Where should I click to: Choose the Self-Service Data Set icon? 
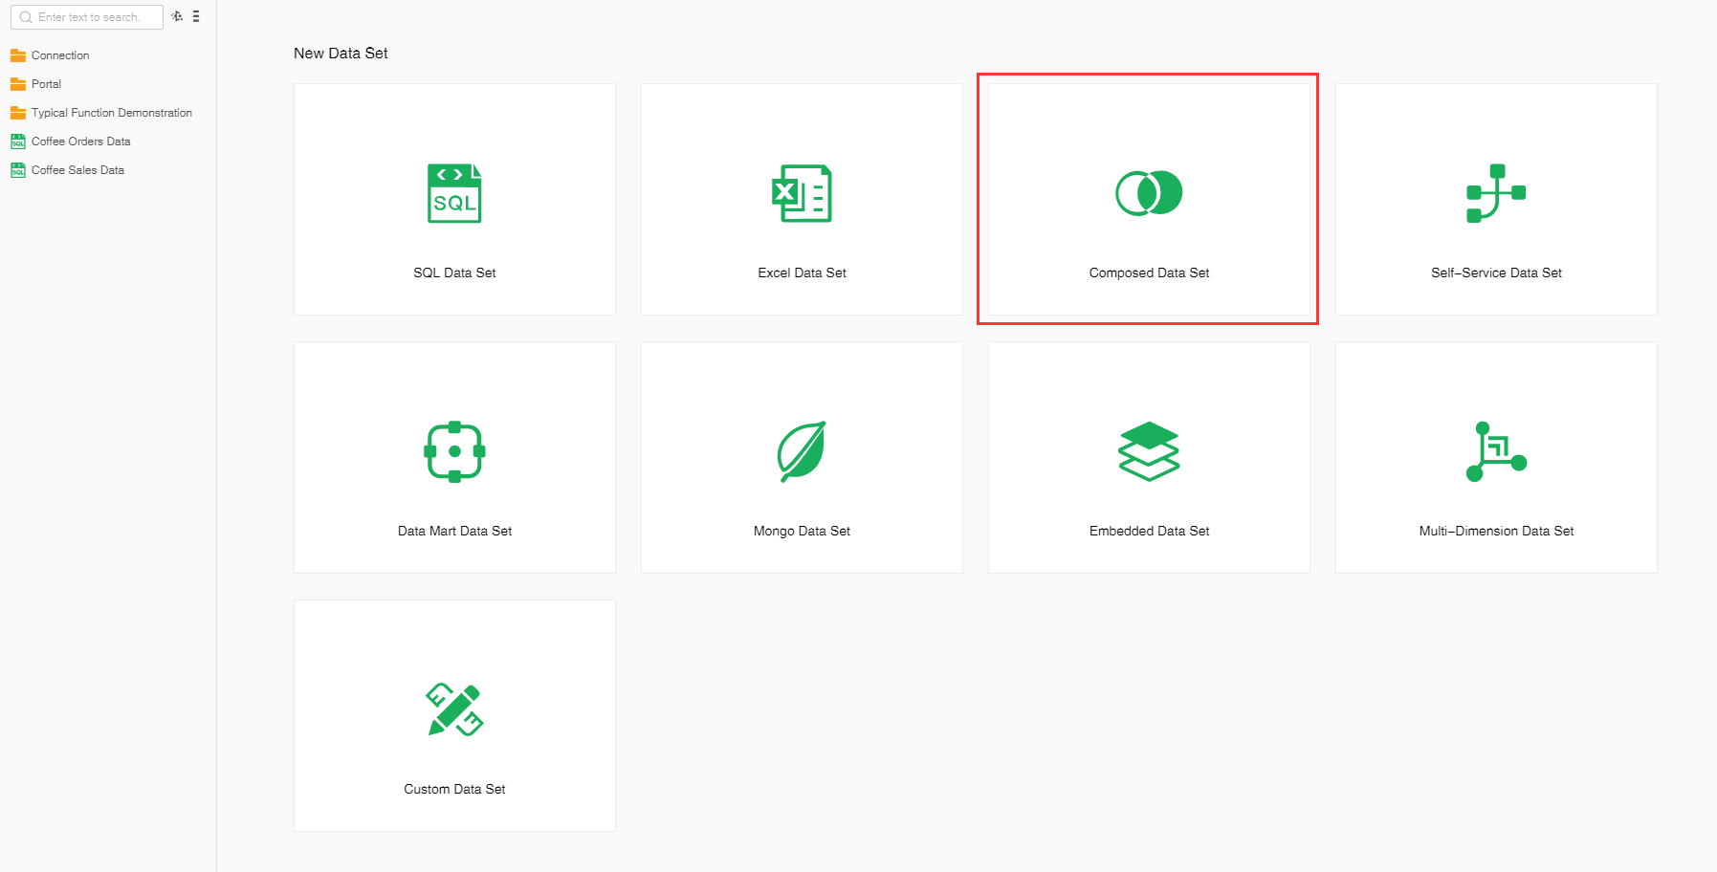point(1496,193)
